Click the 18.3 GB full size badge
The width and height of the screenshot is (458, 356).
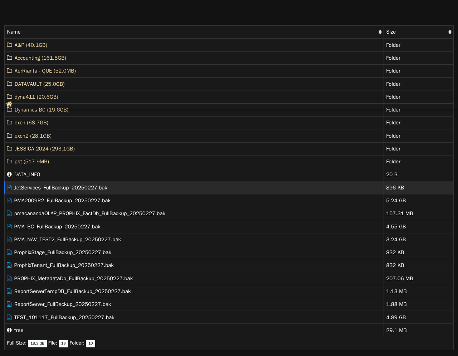37,343
